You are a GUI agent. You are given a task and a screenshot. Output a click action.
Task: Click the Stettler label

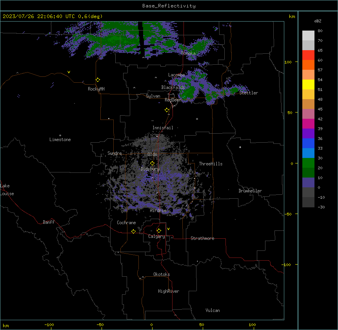coord(249,93)
